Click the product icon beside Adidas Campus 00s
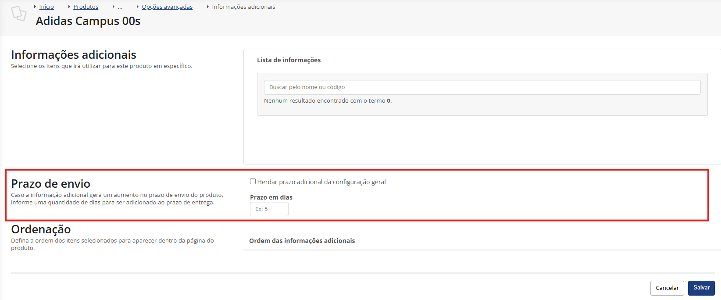 click(19, 13)
